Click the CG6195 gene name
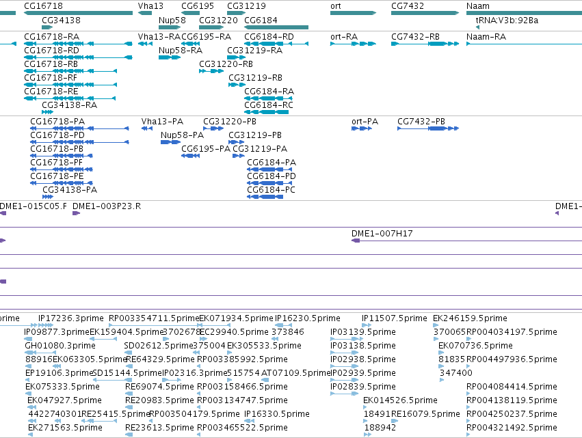 pos(198,6)
